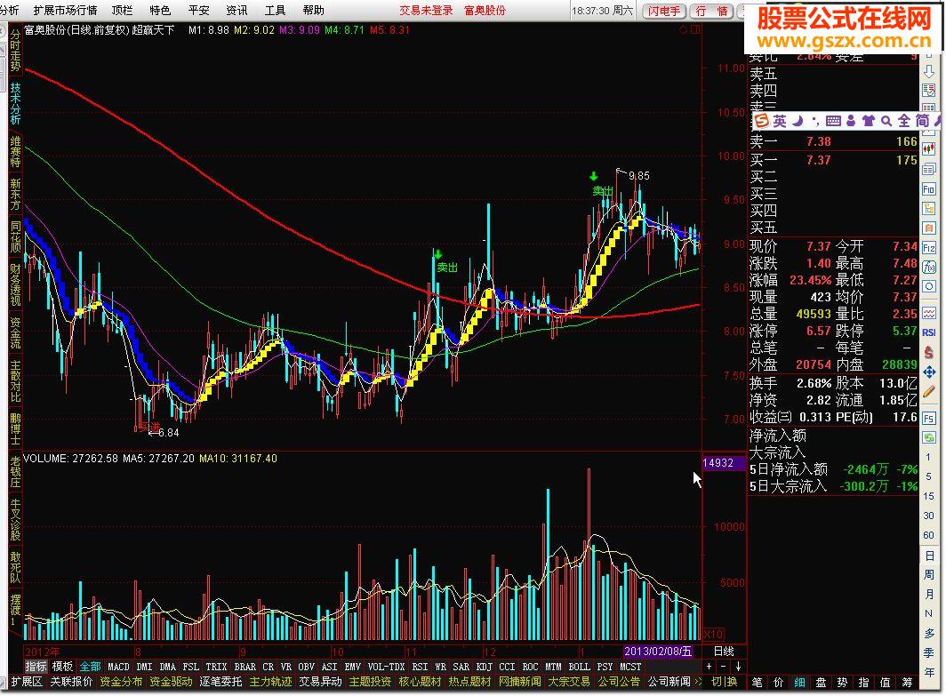Image resolution: width=946 pixels, height=696 pixels.
Task: Open the 扩展市场行情 menu
Action: pos(65,11)
